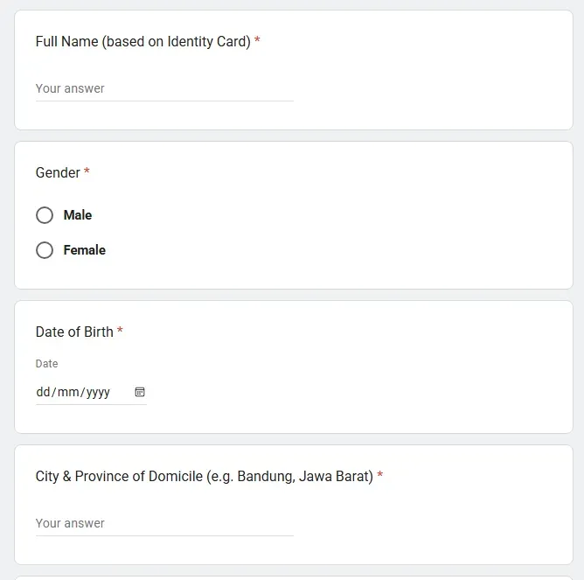The height and width of the screenshot is (580, 584).
Task: Click the red asterisk beside Gender
Action: (87, 172)
